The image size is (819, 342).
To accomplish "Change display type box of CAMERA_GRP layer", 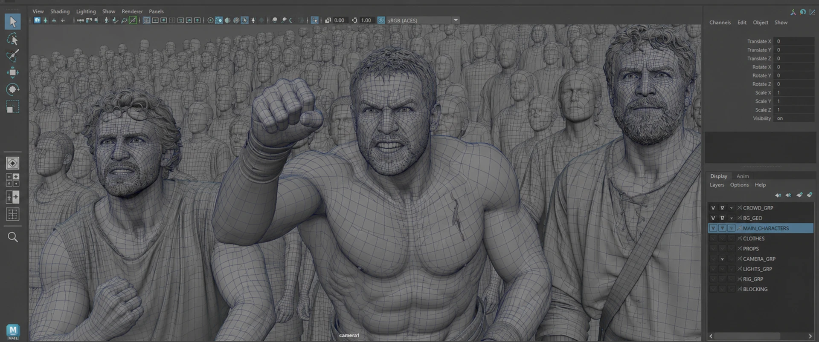I will tap(731, 259).
